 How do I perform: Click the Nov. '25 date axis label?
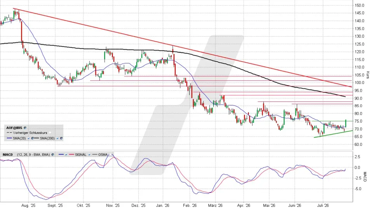(113, 205)
